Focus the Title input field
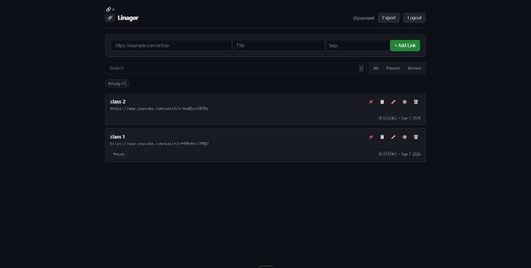This screenshot has height=268, width=531. (278, 46)
